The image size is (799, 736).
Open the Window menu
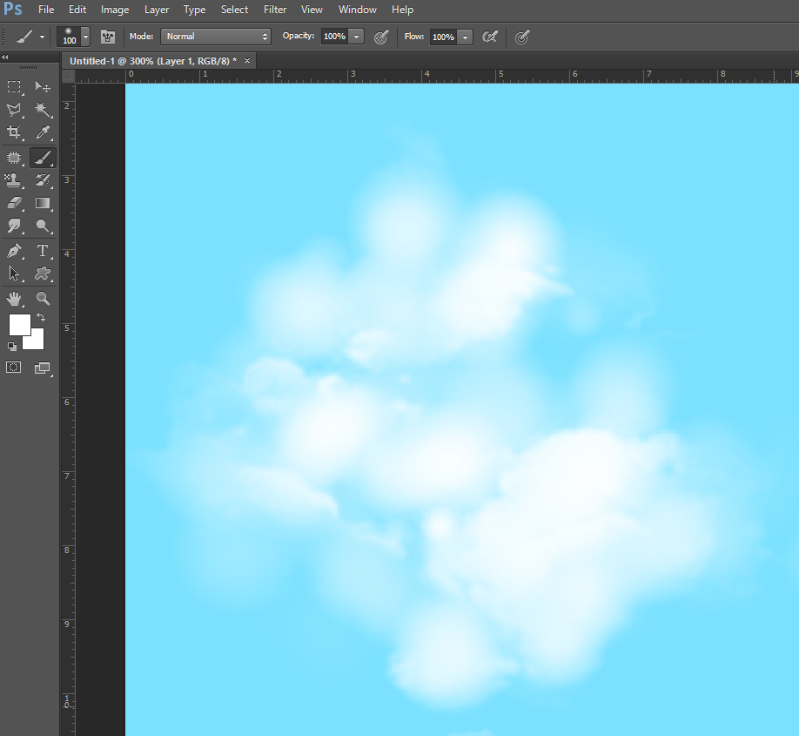pos(357,10)
